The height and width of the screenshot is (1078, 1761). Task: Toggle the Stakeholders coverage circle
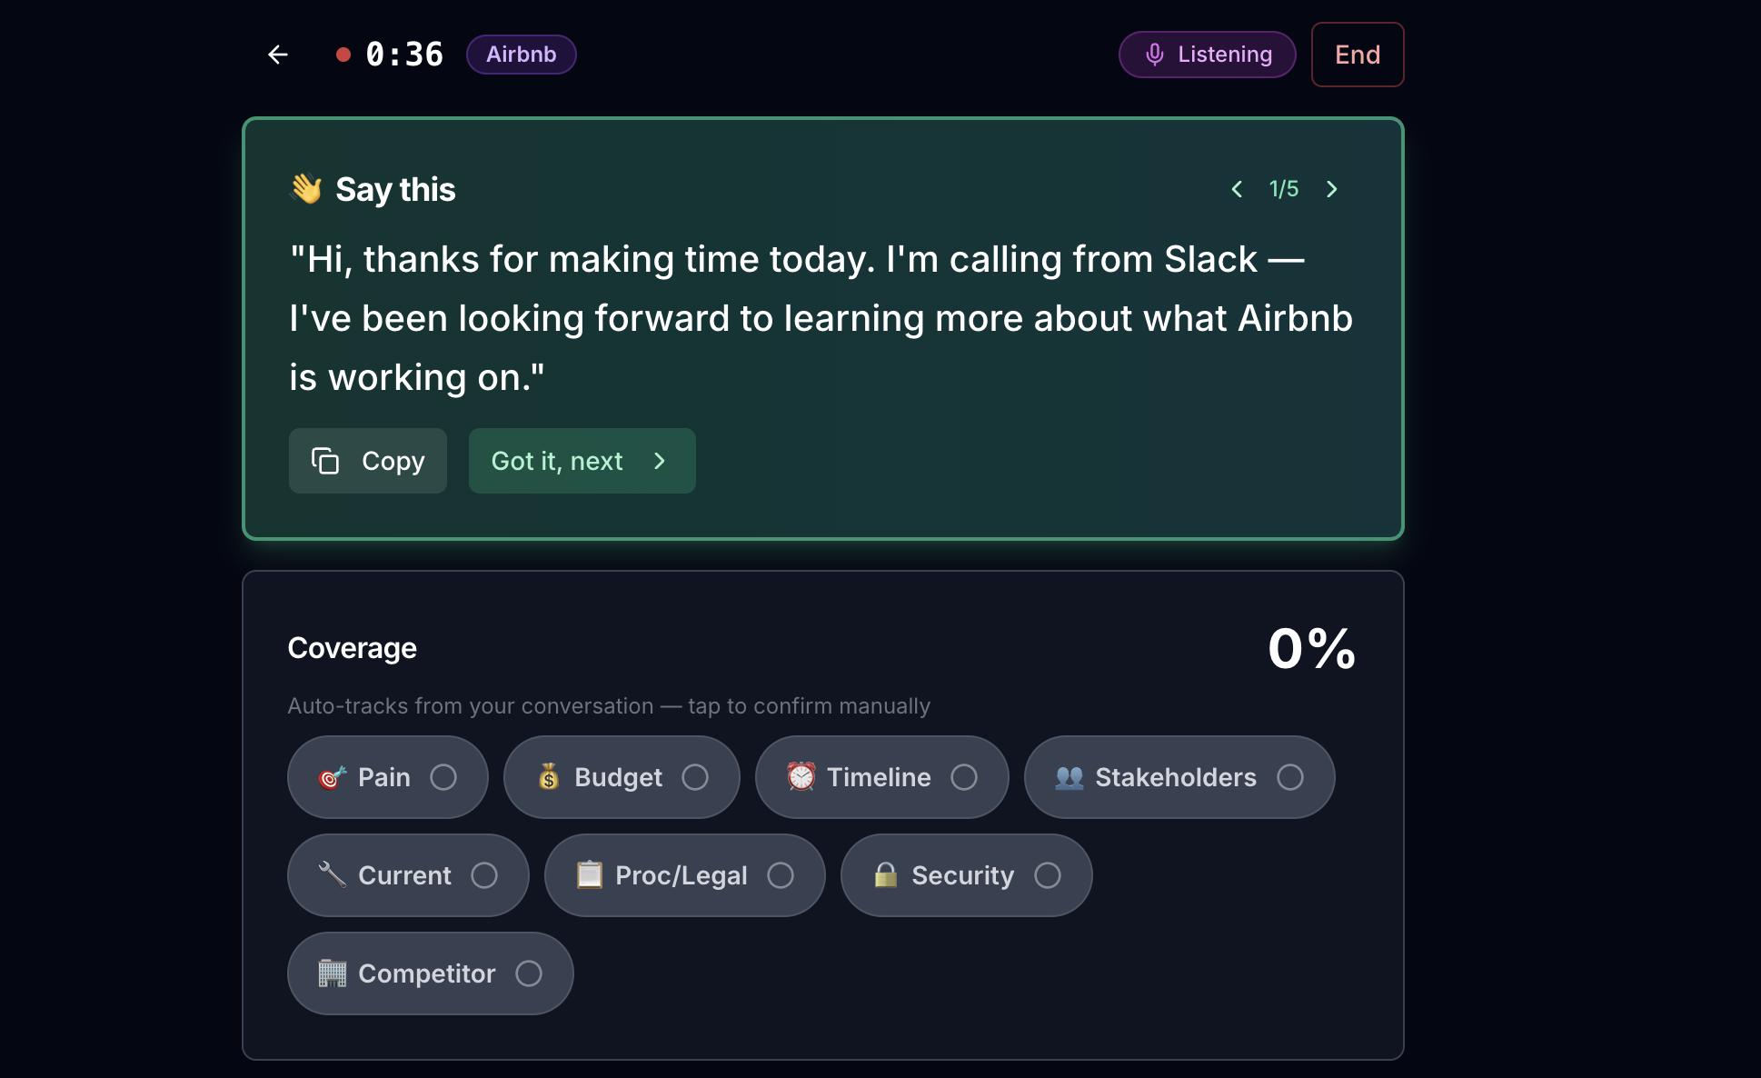click(x=1289, y=777)
